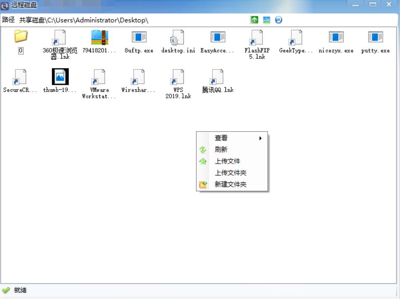This screenshot has width=400, height=299.
Task: Click the green up-arrow icon in the path bar
Action: [x=254, y=20]
